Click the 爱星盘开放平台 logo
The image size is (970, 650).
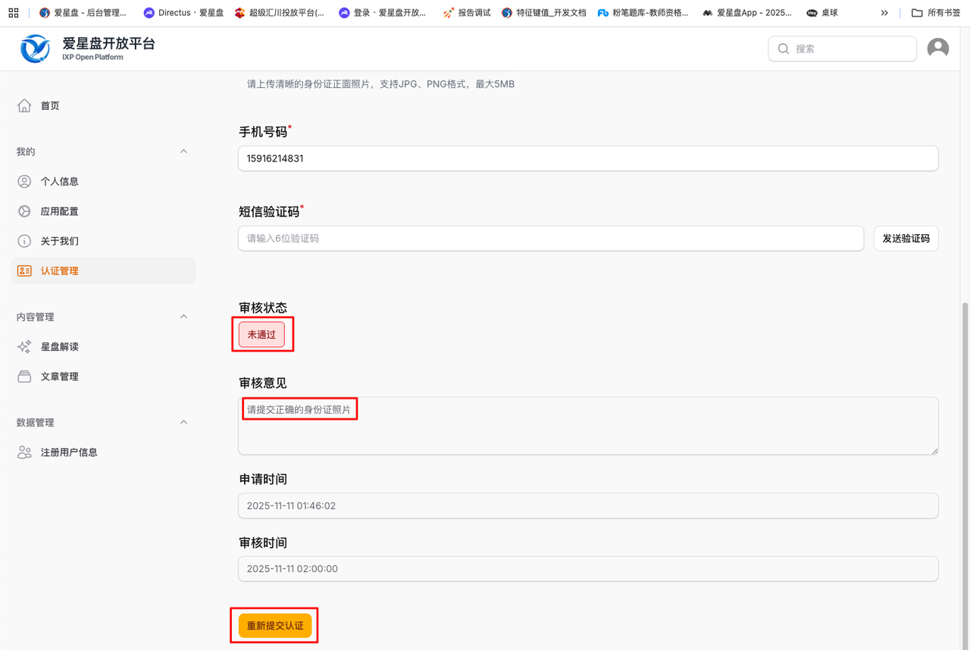tap(36, 49)
